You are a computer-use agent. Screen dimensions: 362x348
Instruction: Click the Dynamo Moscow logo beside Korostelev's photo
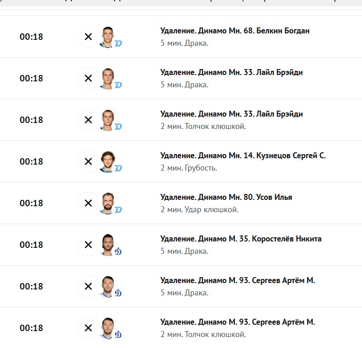(x=118, y=252)
